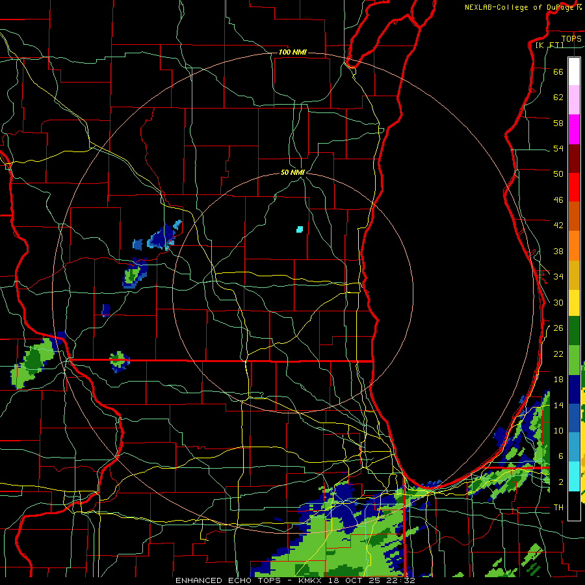Click the legend value "2"
Image resolution: width=585 pixels, height=585 pixels.
pos(561,482)
